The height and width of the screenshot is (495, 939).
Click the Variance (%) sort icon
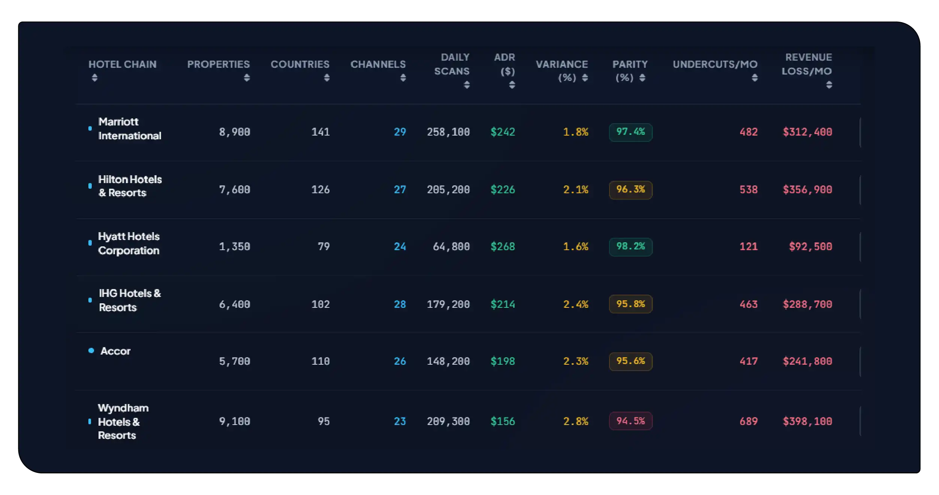click(x=585, y=78)
